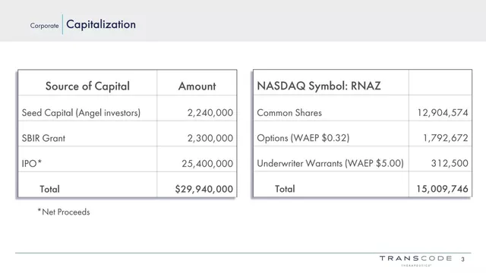Click the TransCode Therapeutics logo
486x273 pixels.
[415, 260]
